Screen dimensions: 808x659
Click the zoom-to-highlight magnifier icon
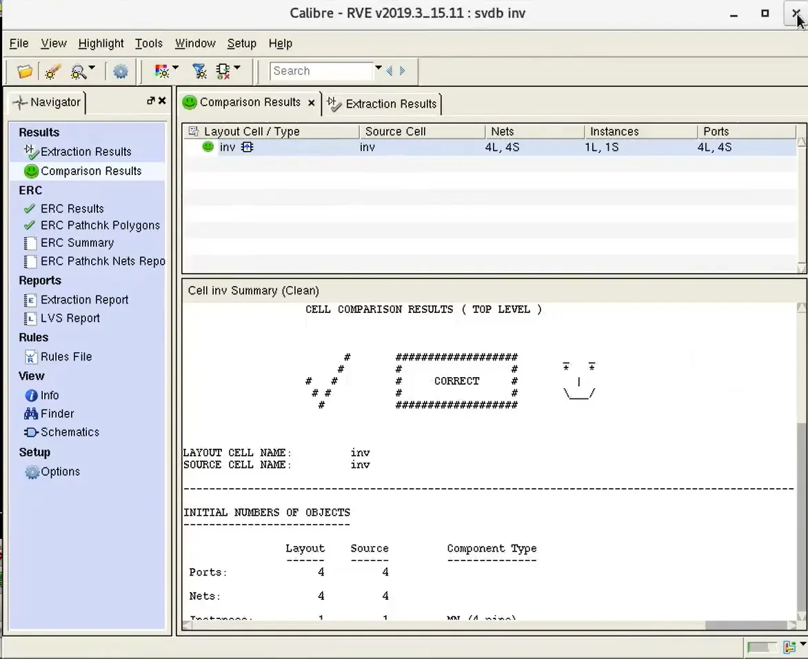[79, 71]
